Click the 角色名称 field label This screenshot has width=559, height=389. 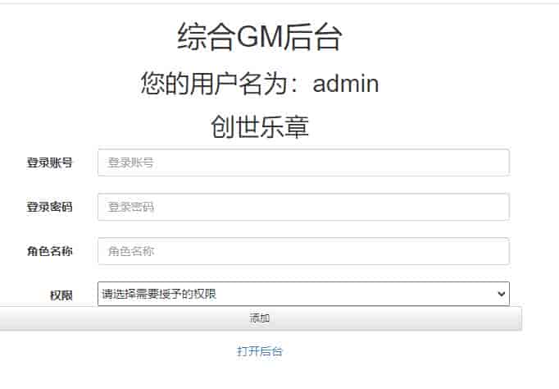[x=49, y=251]
